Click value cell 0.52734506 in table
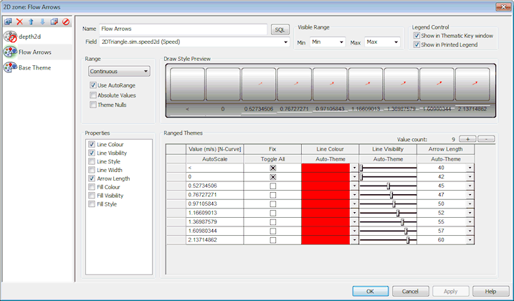The image size is (514, 301). click(x=215, y=186)
